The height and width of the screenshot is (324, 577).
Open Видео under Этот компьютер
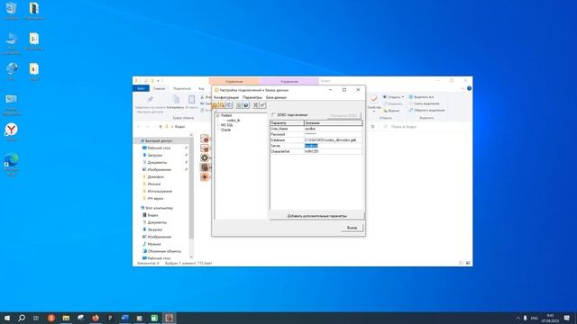click(152, 215)
